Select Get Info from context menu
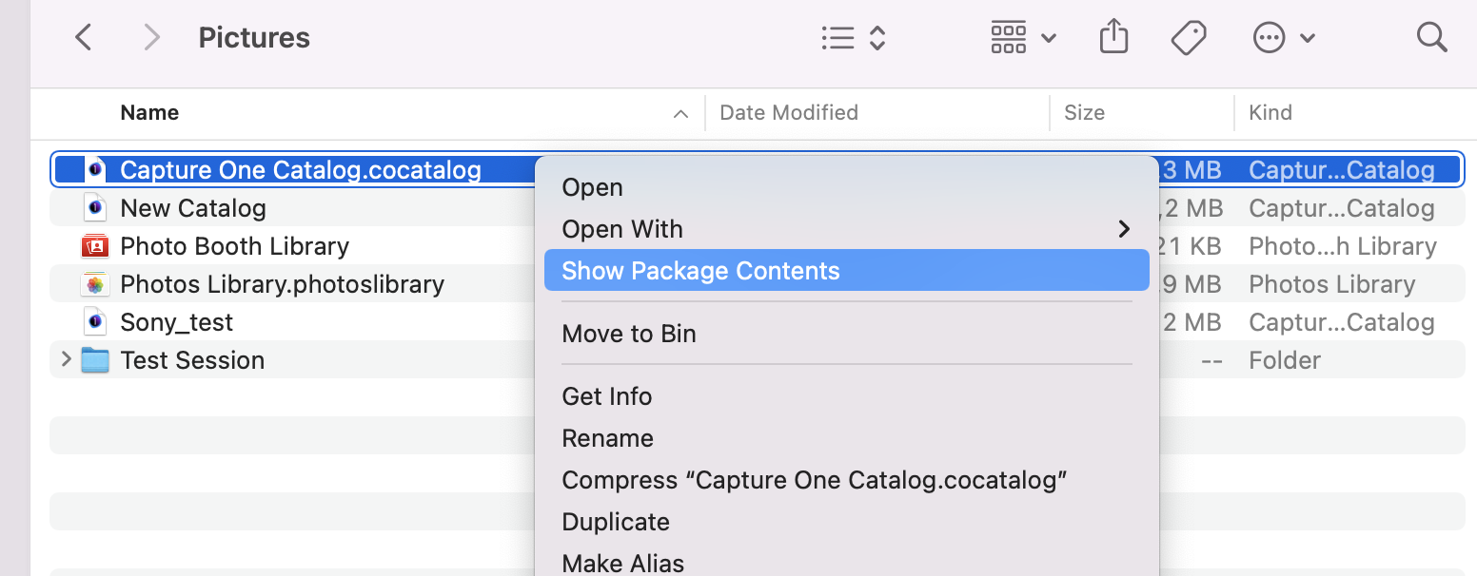 [607, 396]
